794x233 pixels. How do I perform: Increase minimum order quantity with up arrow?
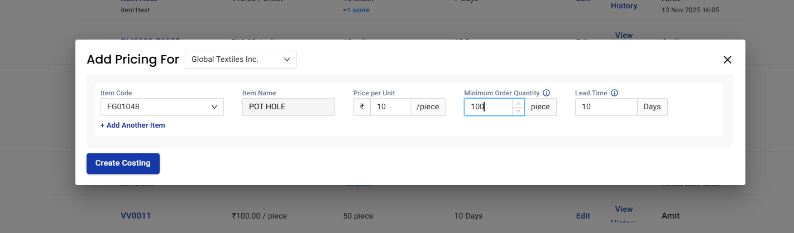(519, 103)
